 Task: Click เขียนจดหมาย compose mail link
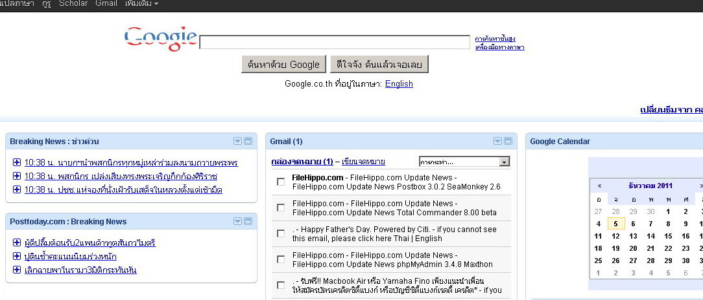pyautogui.click(x=363, y=162)
